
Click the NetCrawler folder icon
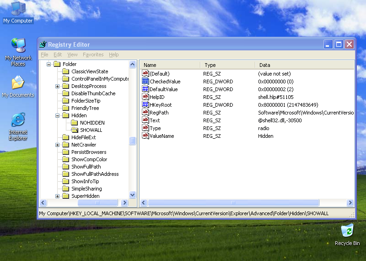coord(66,145)
